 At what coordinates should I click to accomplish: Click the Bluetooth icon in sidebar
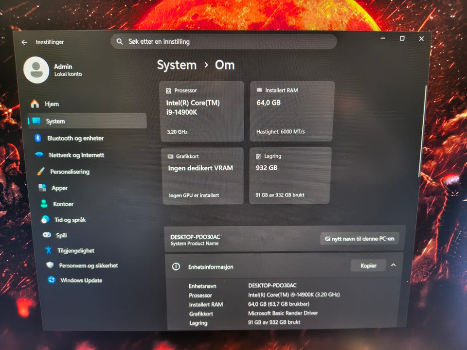pos(38,138)
